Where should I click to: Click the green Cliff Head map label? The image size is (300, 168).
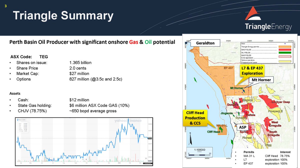click(213, 132)
